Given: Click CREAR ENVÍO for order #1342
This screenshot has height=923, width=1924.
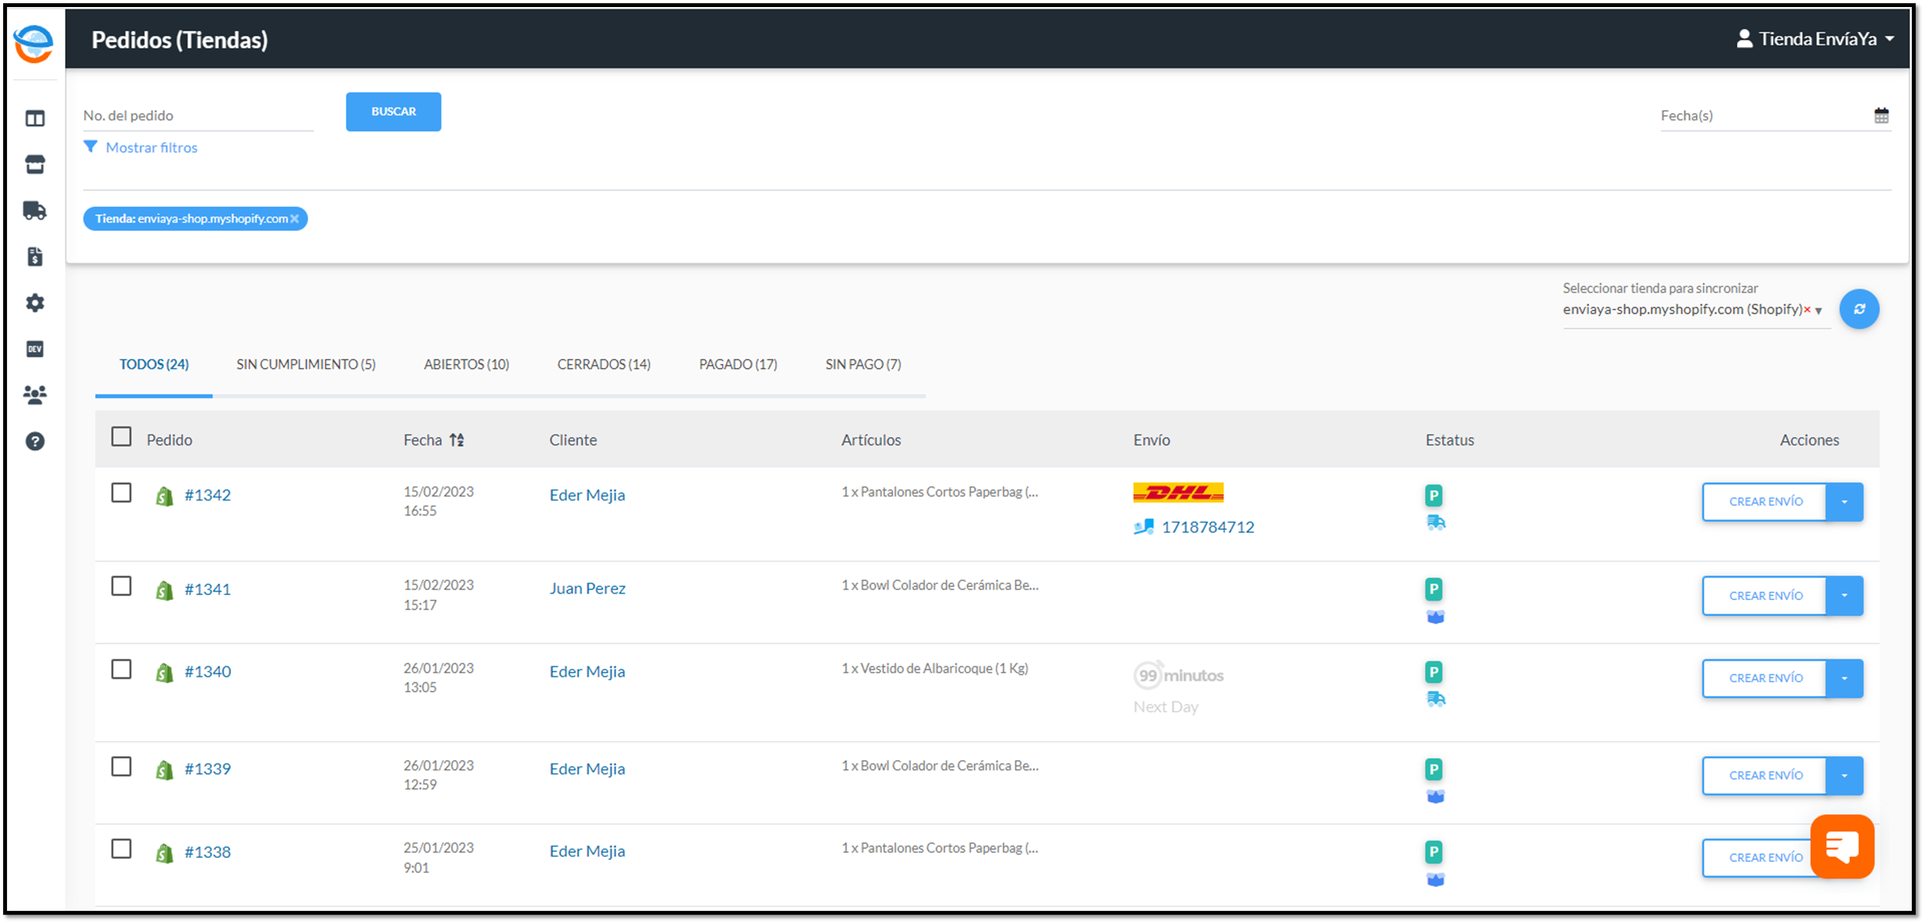Looking at the screenshot, I should coord(1764,502).
